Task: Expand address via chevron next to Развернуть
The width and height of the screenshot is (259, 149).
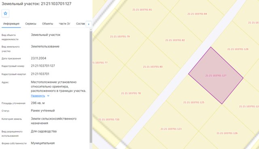Action: (48, 96)
